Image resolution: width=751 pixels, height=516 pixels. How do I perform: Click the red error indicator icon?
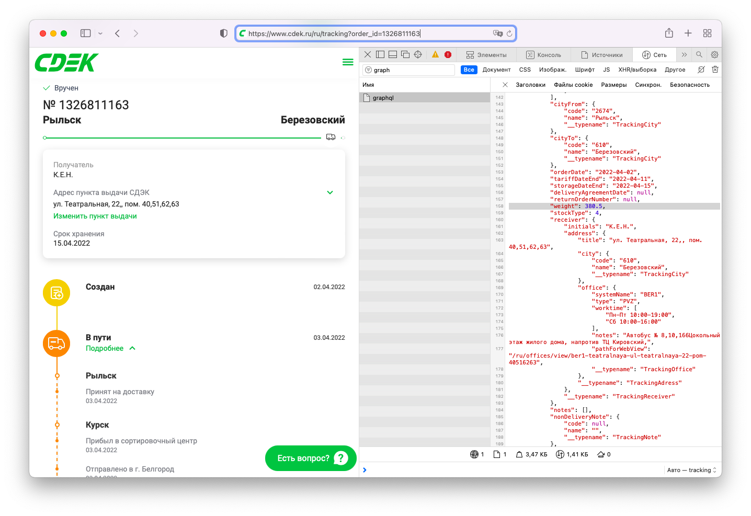pos(448,54)
